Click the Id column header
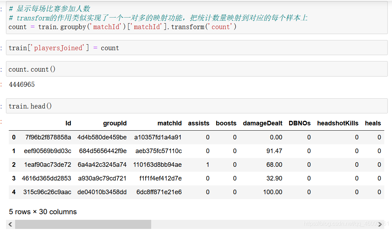Screen dimensions: 392x230 (x=68, y=123)
